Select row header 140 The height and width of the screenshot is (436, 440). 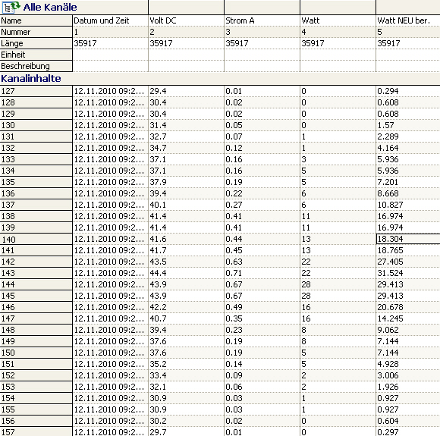point(36,239)
